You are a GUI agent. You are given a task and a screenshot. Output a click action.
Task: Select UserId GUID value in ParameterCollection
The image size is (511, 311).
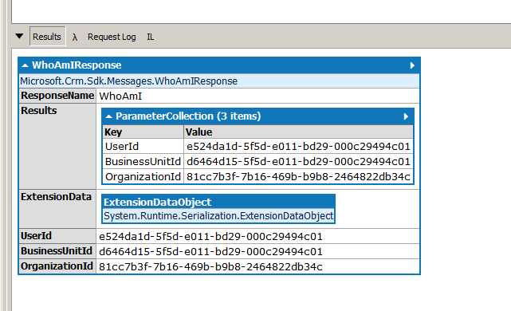298,147
